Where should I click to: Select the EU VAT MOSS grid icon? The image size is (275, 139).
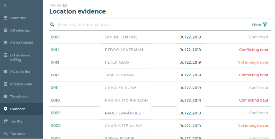tap(5, 43)
